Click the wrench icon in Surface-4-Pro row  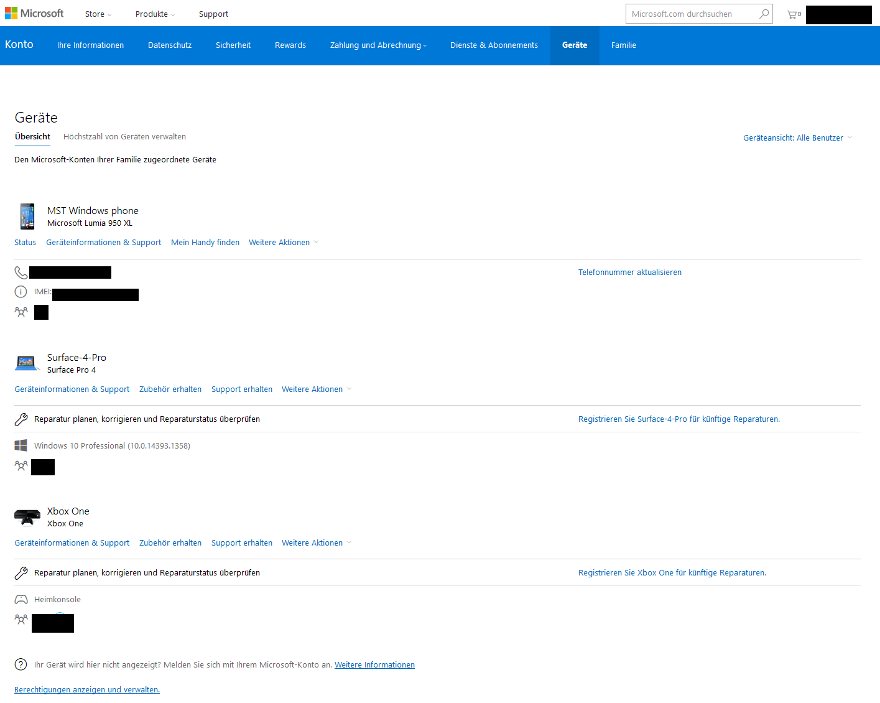pos(21,419)
